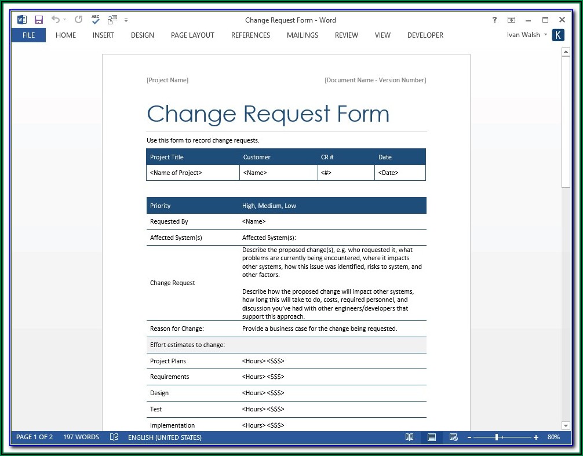Click the 197 WORDS word count
The height and width of the screenshot is (456, 583).
tap(81, 437)
